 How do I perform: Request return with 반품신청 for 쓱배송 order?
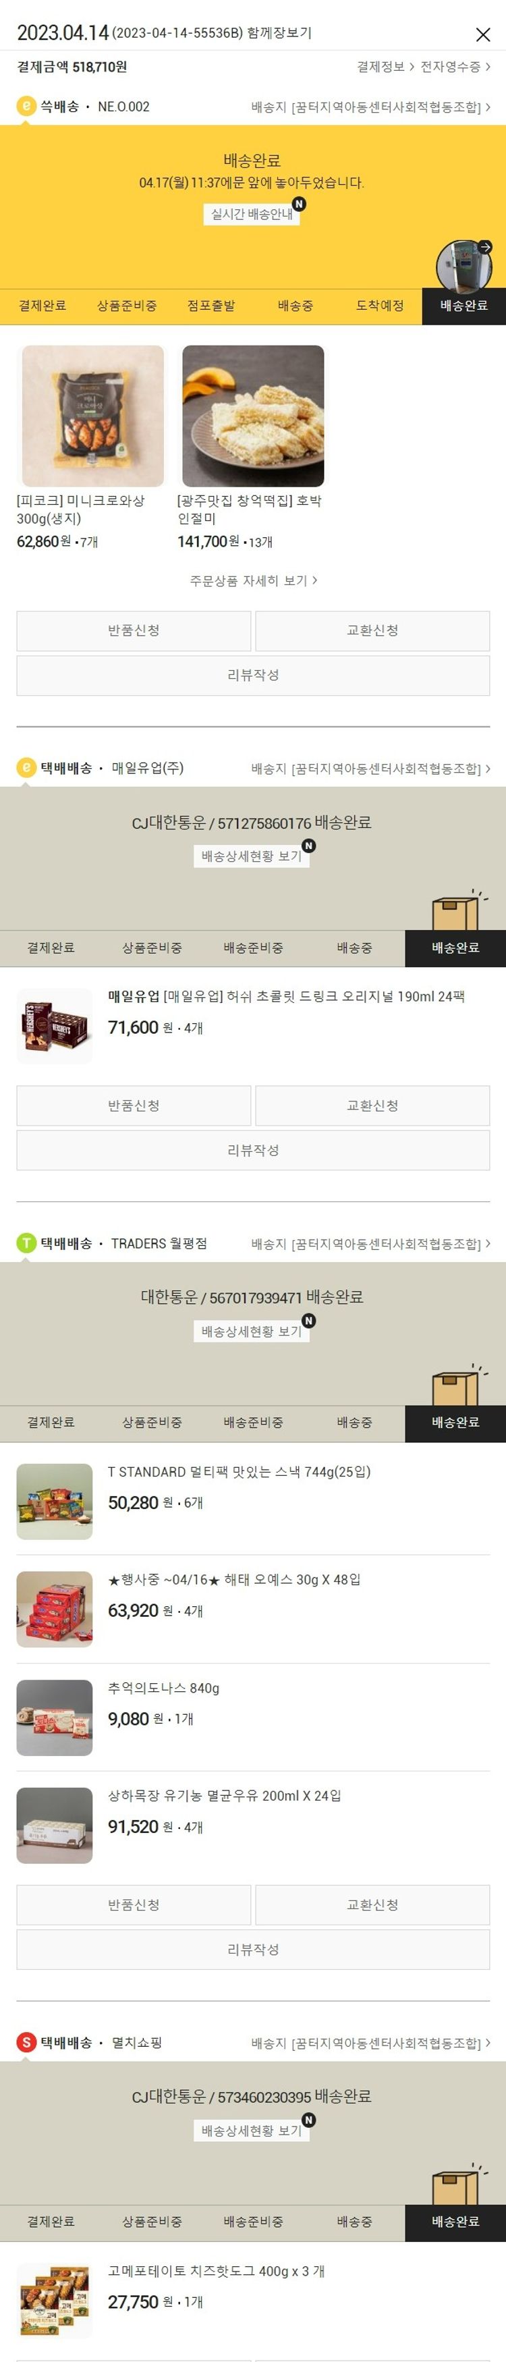point(134,631)
